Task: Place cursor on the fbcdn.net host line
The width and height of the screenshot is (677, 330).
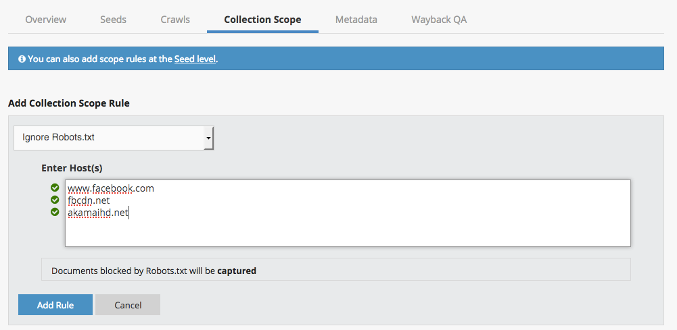Action: click(89, 200)
